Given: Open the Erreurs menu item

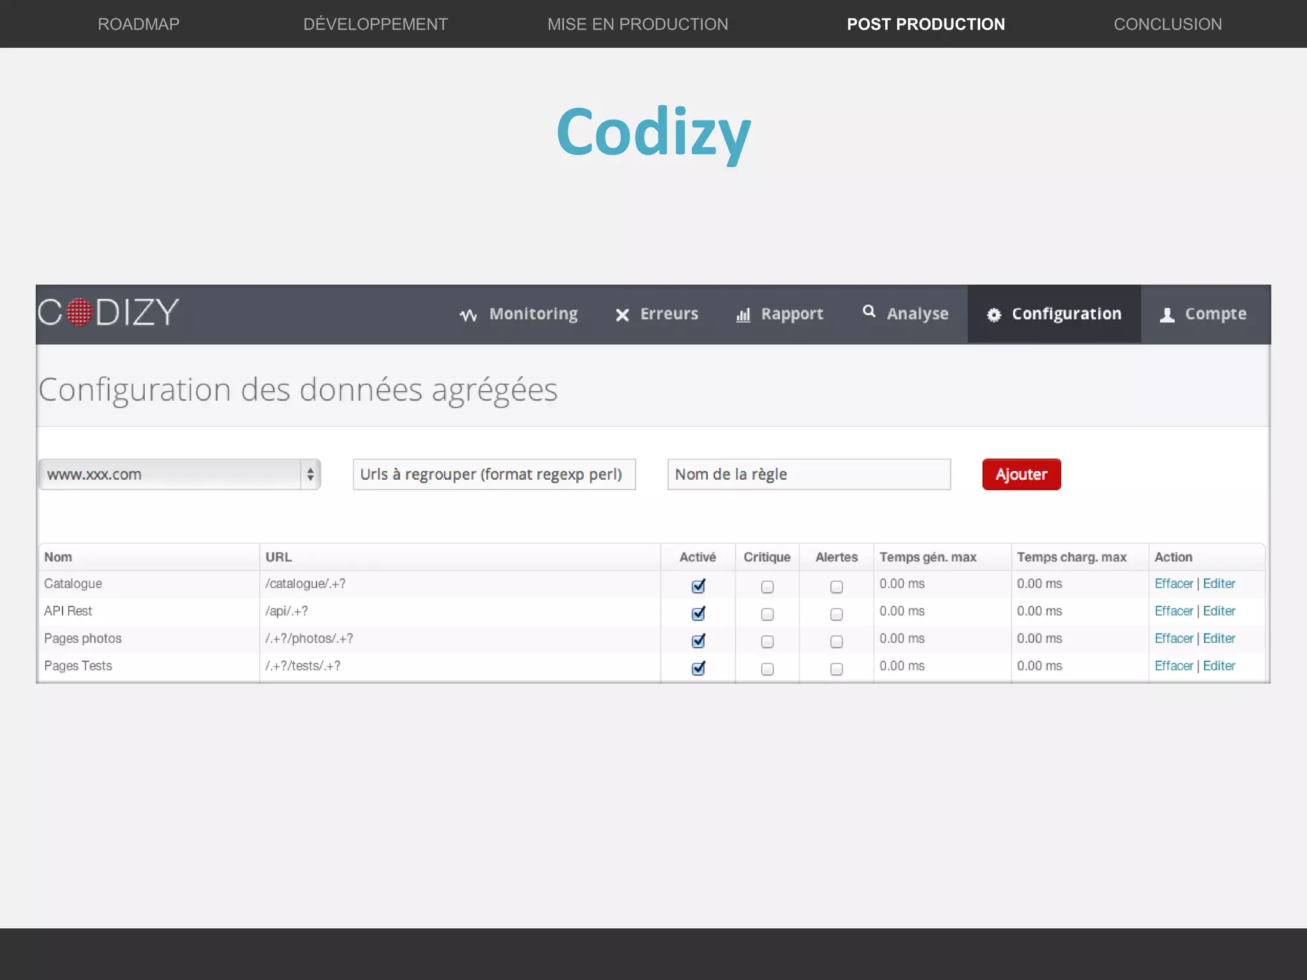Looking at the screenshot, I should coord(657,314).
